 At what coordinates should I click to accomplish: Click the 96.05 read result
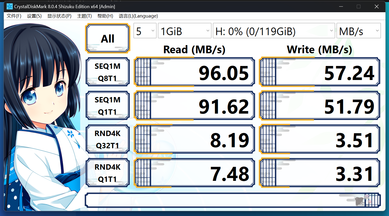[194, 72]
